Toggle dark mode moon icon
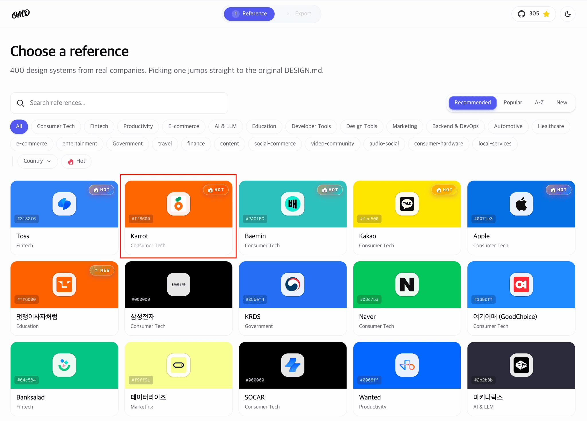 [x=568, y=14]
